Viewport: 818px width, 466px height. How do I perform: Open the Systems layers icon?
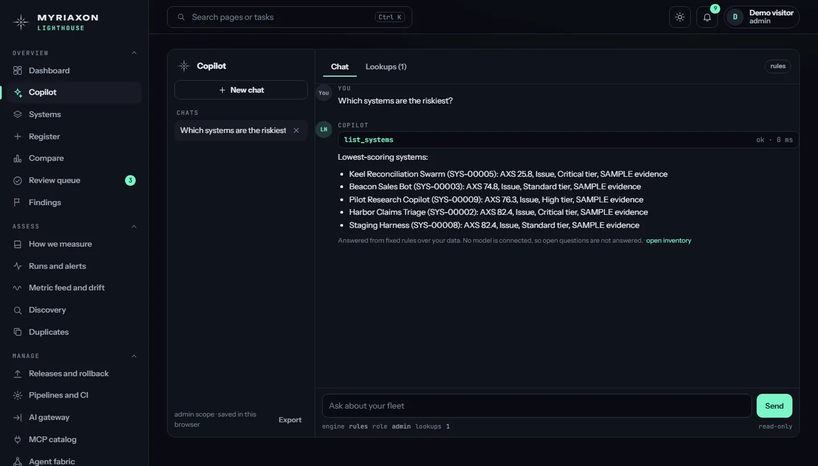(18, 114)
